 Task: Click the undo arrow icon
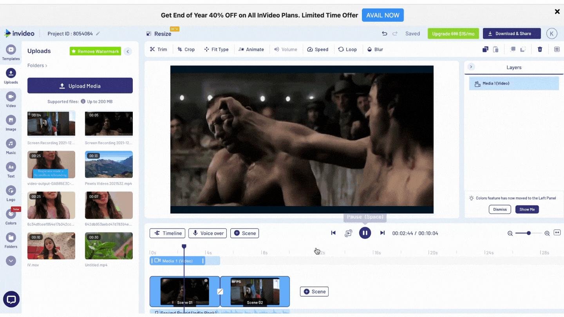coord(384,34)
